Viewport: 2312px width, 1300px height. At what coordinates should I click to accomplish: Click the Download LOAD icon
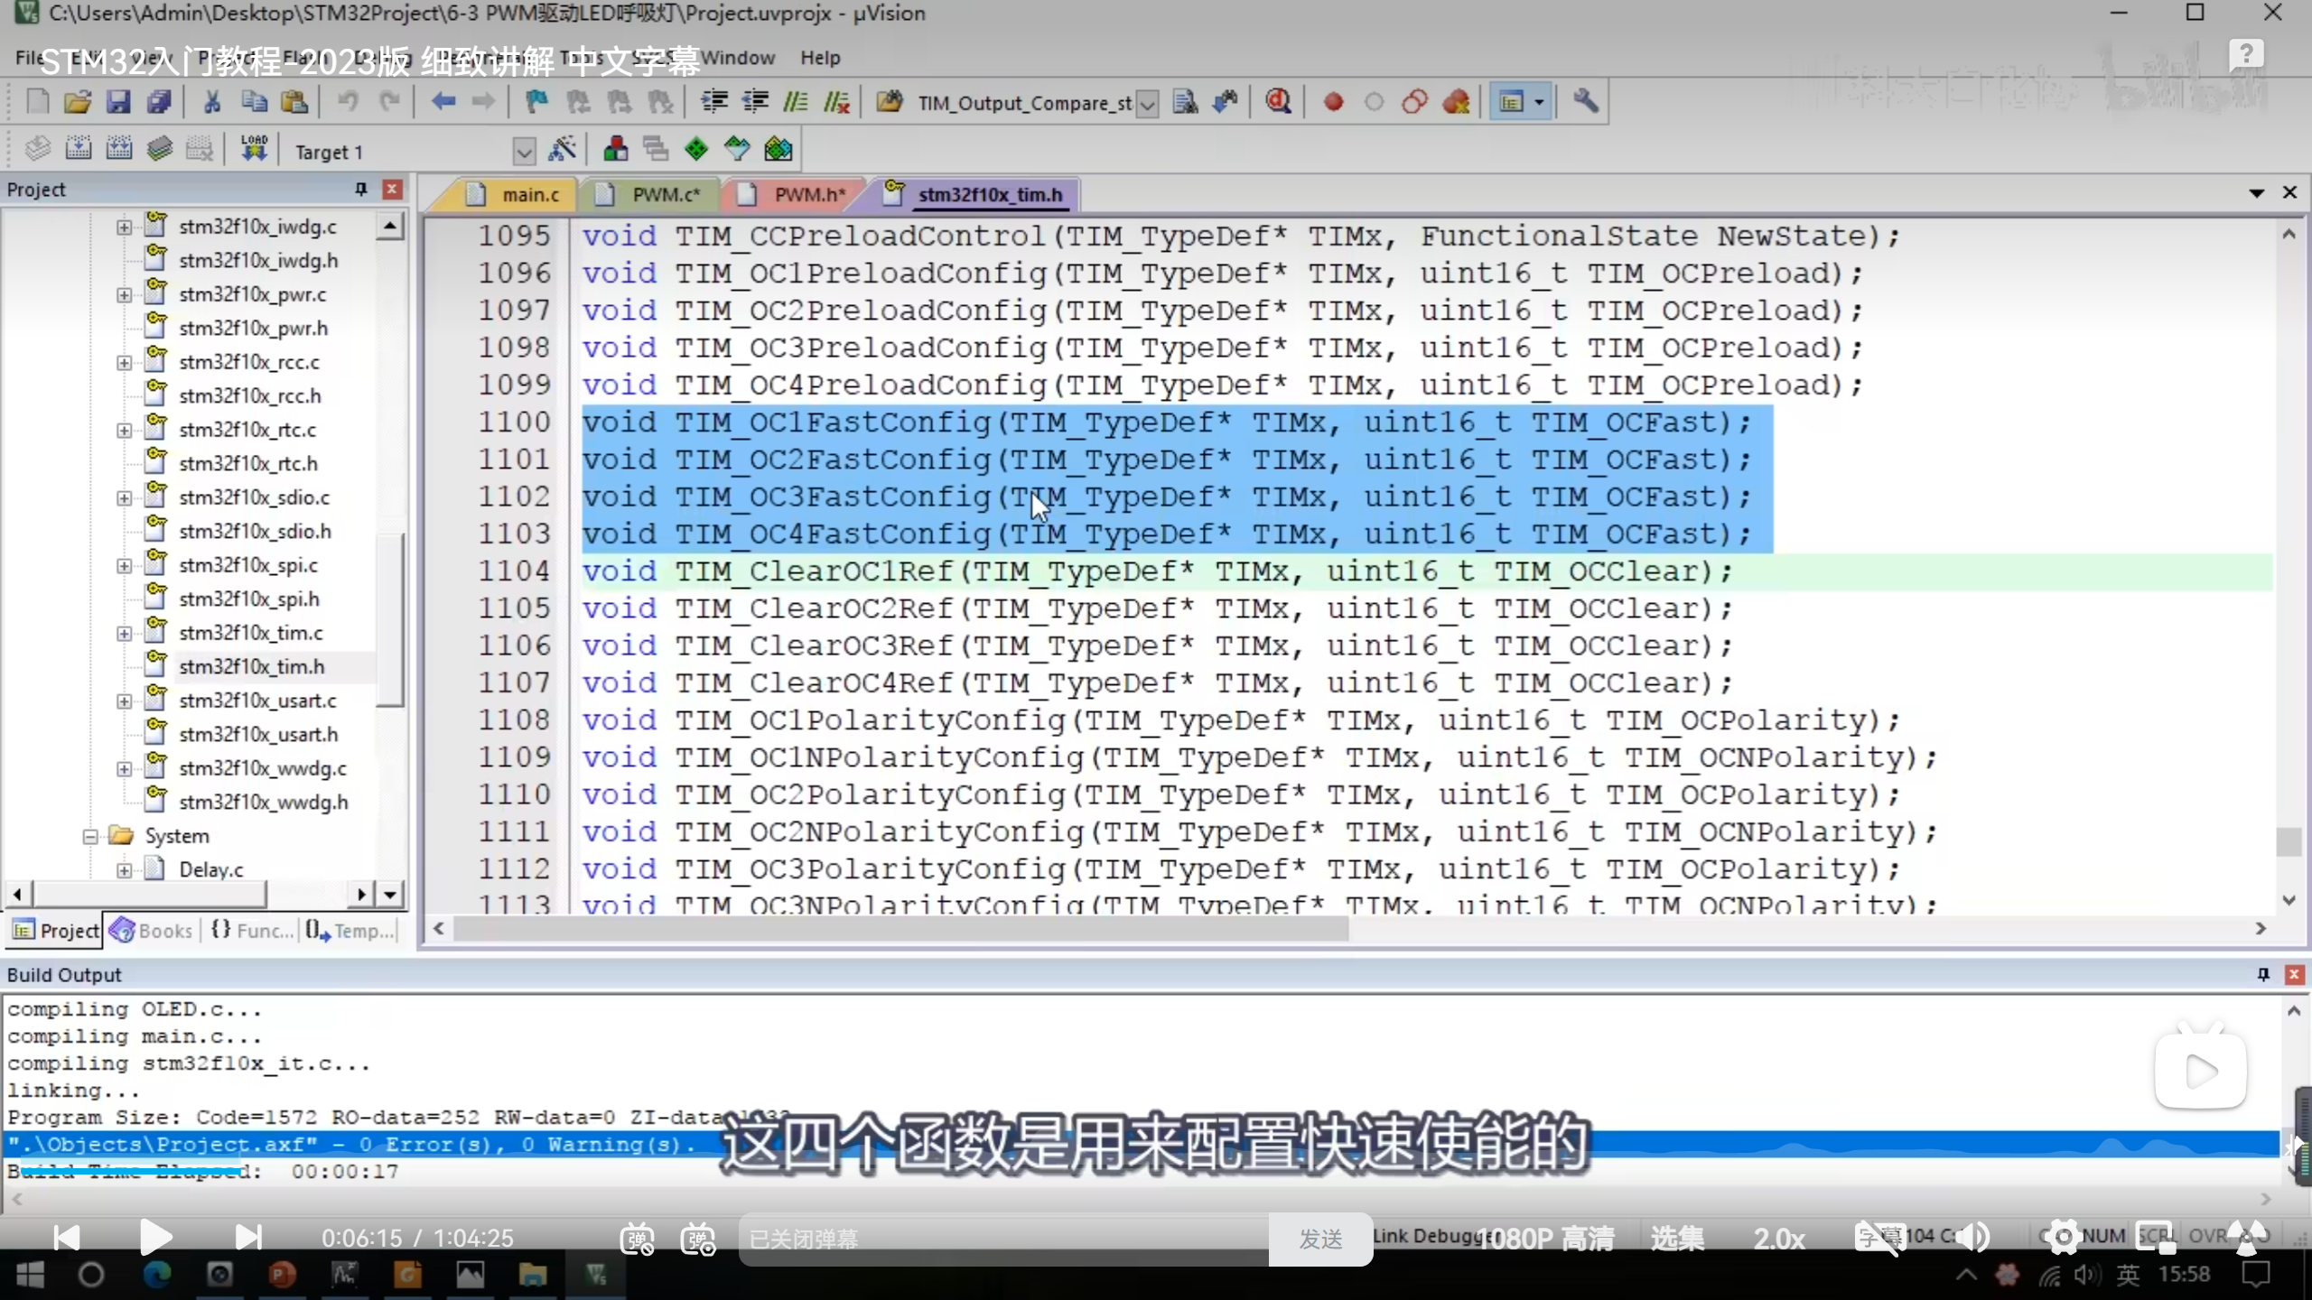click(254, 150)
